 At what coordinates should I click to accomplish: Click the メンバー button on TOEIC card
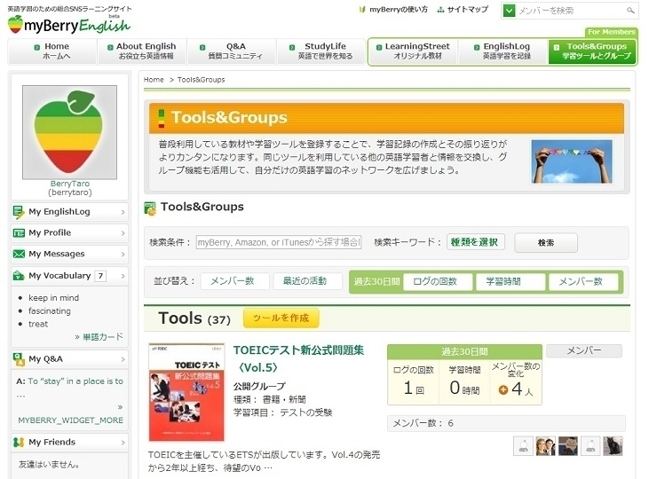click(584, 350)
